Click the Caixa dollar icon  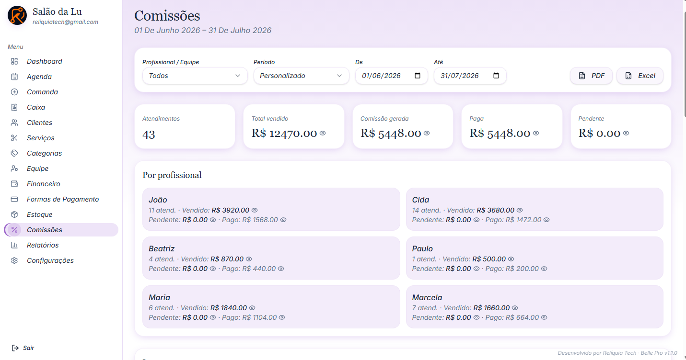click(14, 107)
